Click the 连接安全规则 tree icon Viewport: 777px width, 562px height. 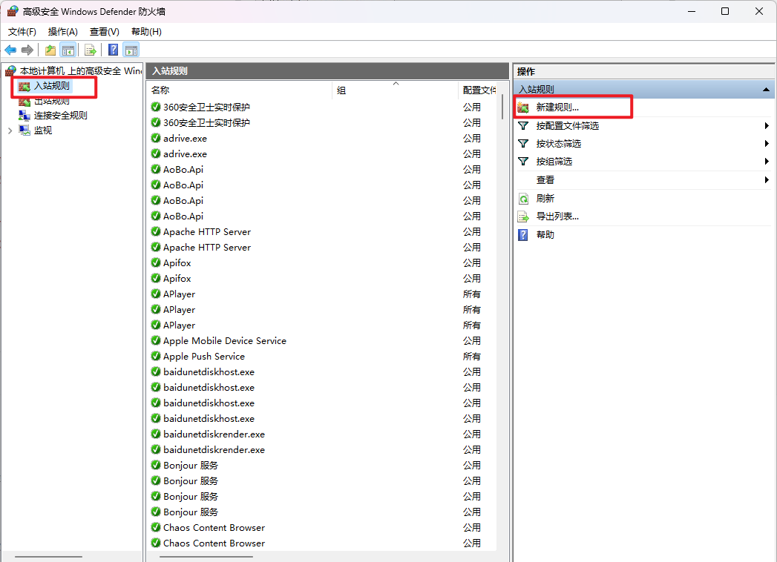(24, 116)
